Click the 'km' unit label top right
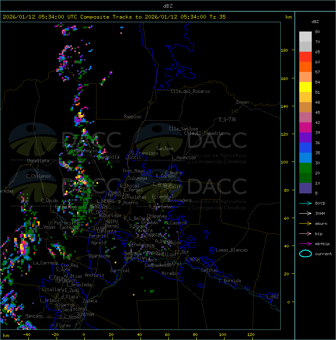 288,17
